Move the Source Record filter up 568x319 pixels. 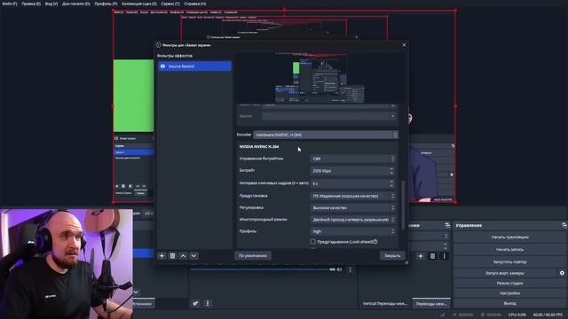pos(184,256)
